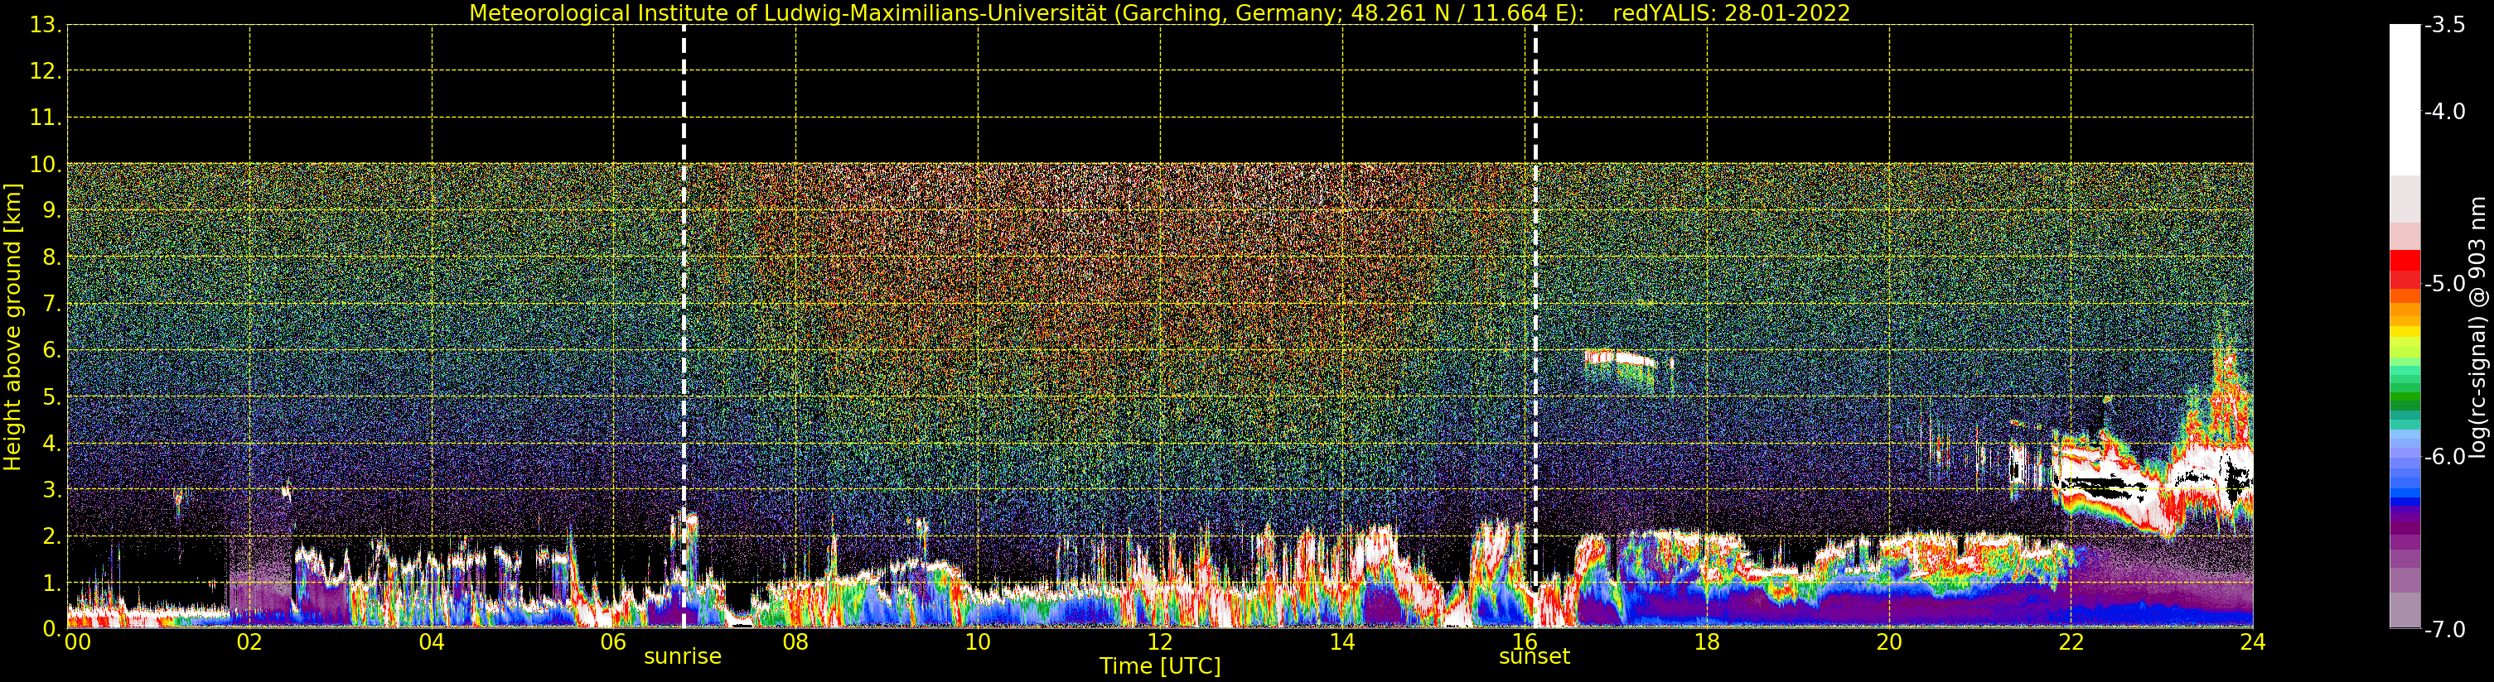The width and height of the screenshot is (2494, 682).
Task: Click the time axis tick label 16
Action: [1525, 641]
